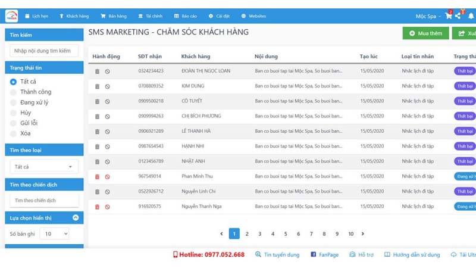Open the 'Số bản ghi' count dropdown
Viewport: 476px width, 268px height.
point(55,234)
